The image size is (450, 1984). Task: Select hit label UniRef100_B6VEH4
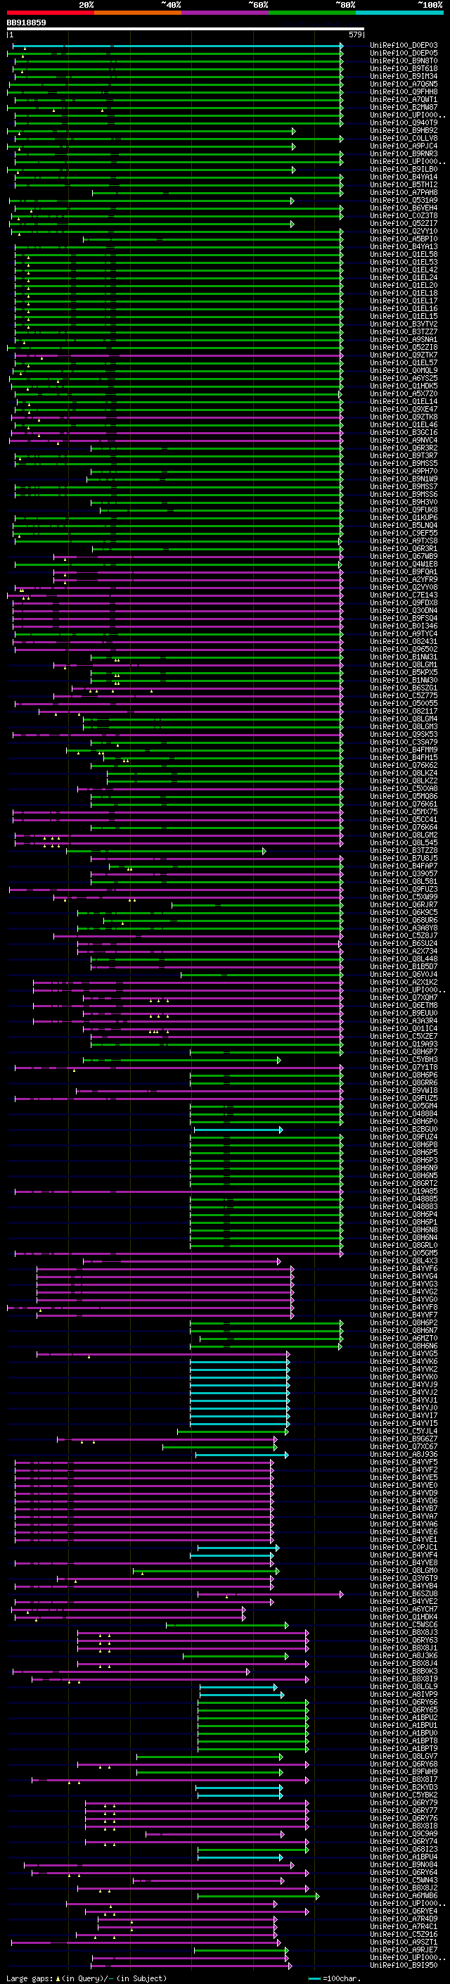404,208
